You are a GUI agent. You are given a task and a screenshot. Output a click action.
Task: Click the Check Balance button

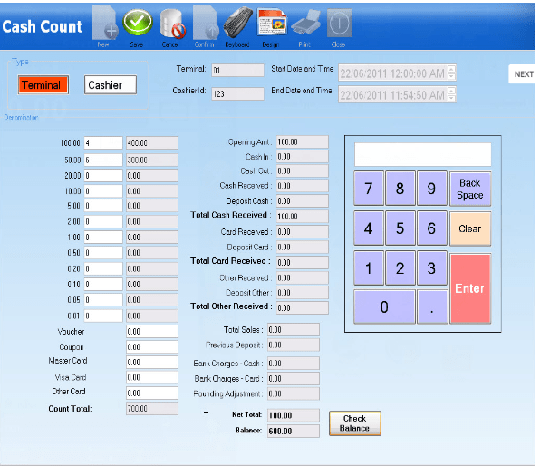tap(355, 423)
